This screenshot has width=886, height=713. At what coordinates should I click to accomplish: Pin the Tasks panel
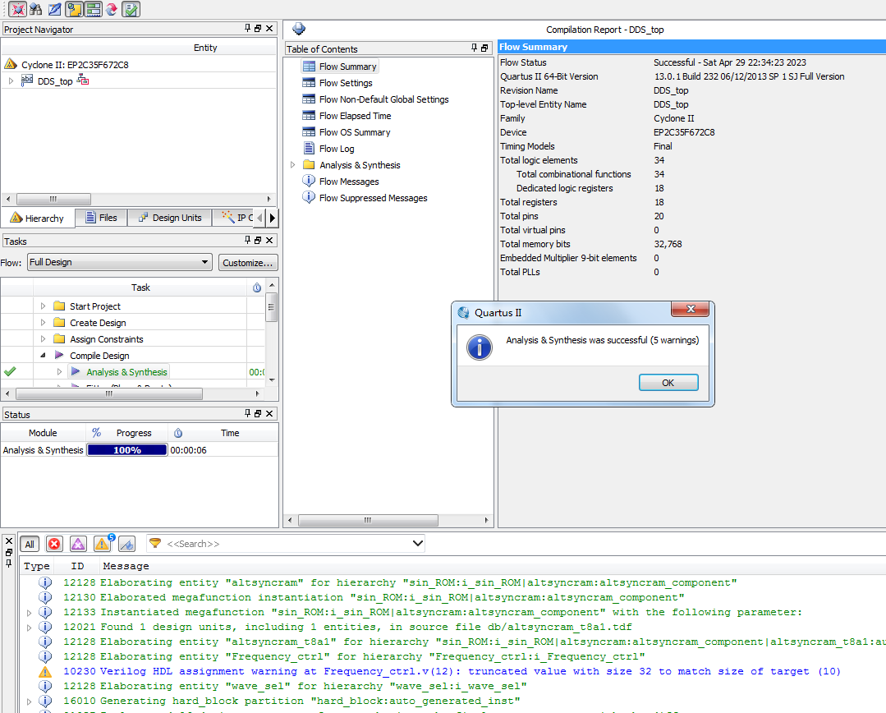point(247,241)
